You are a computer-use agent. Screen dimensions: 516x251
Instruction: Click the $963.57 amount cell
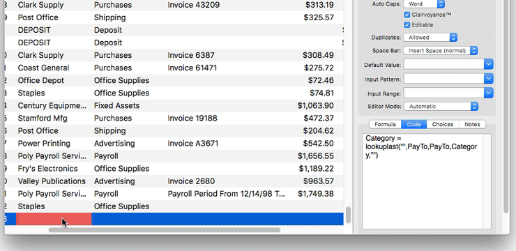tap(319, 181)
